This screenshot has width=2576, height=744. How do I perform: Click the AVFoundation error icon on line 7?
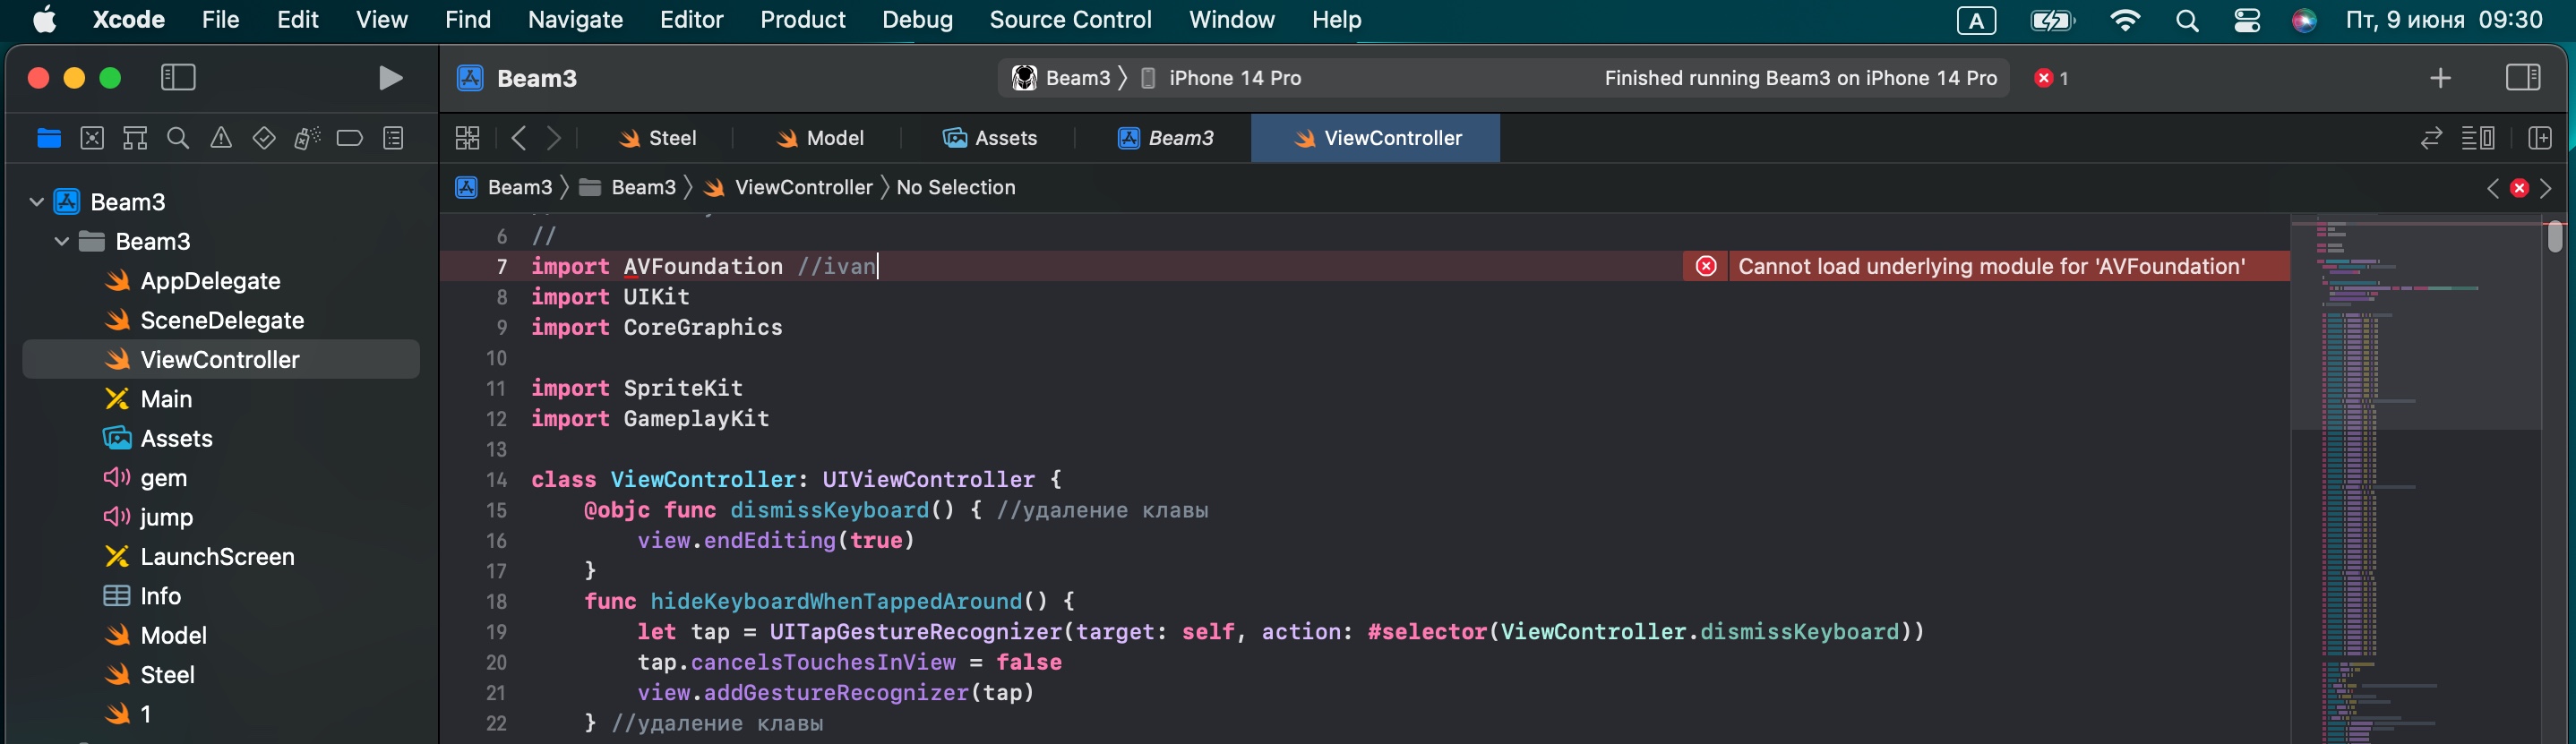click(1706, 266)
